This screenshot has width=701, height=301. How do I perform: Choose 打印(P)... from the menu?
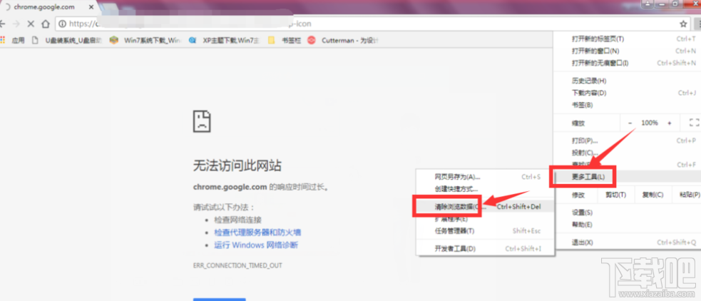coord(628,141)
